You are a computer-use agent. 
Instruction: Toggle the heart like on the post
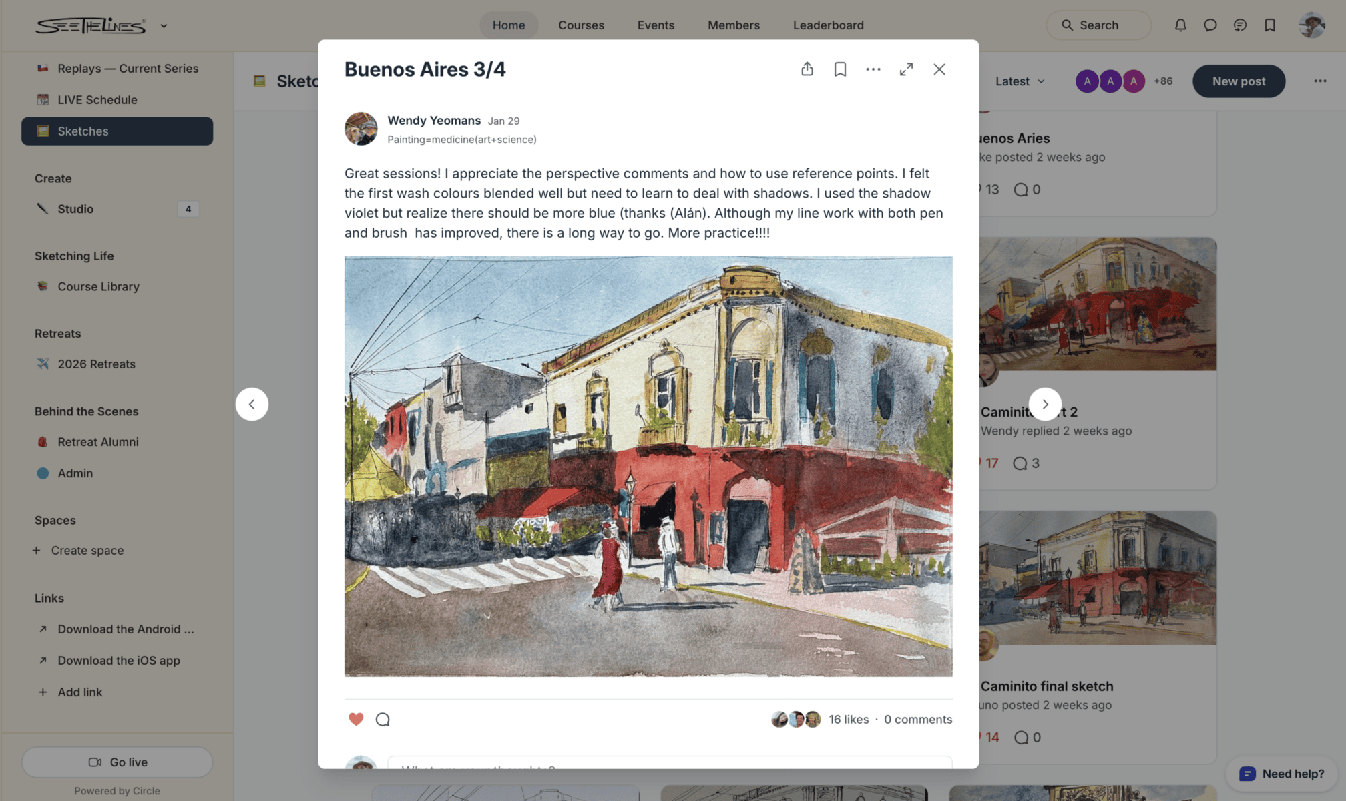[356, 719]
